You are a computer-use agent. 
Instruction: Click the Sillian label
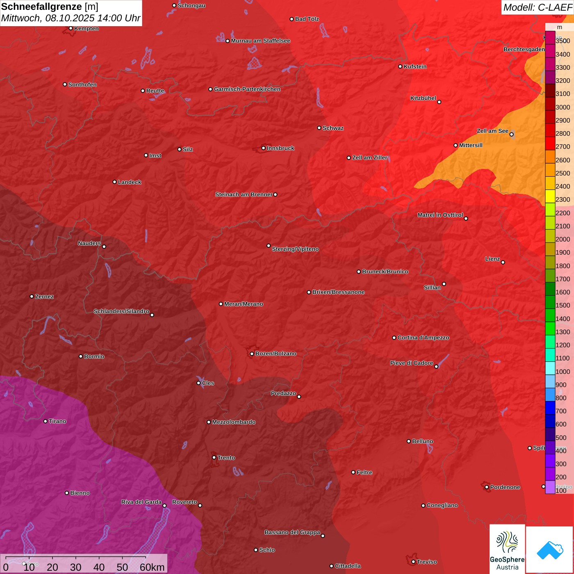[432, 288]
